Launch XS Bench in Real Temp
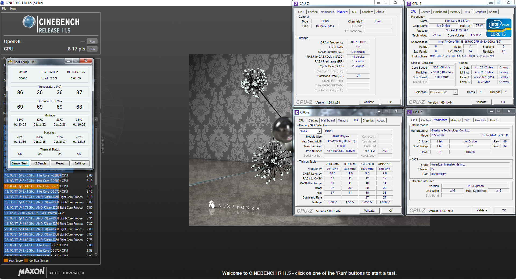The width and height of the screenshot is (516, 279). pos(40,163)
